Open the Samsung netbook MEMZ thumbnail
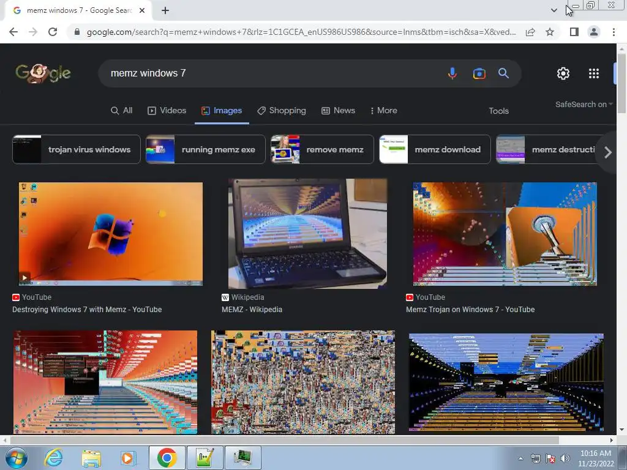The image size is (627, 470). coord(307,234)
